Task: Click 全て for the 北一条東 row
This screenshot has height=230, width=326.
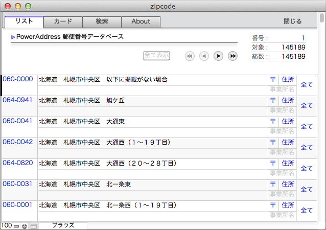Action: point(306,189)
